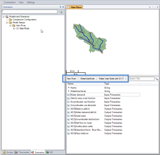Click the W17|Relative deficit chart icon

(69, 109)
